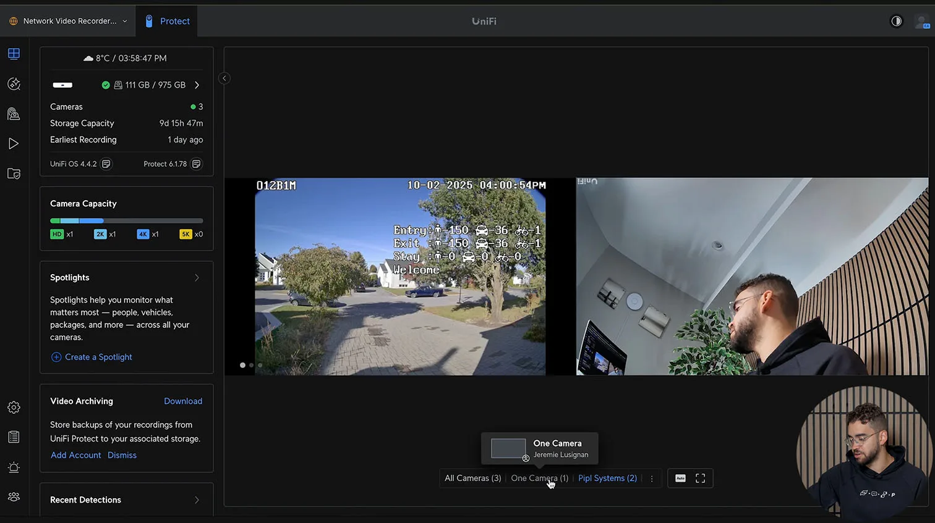Select the 012B1M driveway camera feed
The width and height of the screenshot is (935, 523).
[399, 277]
